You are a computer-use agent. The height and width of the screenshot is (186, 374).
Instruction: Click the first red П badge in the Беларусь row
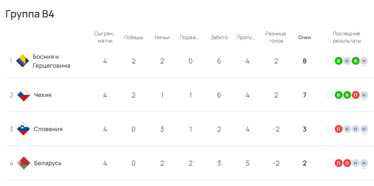click(x=338, y=163)
